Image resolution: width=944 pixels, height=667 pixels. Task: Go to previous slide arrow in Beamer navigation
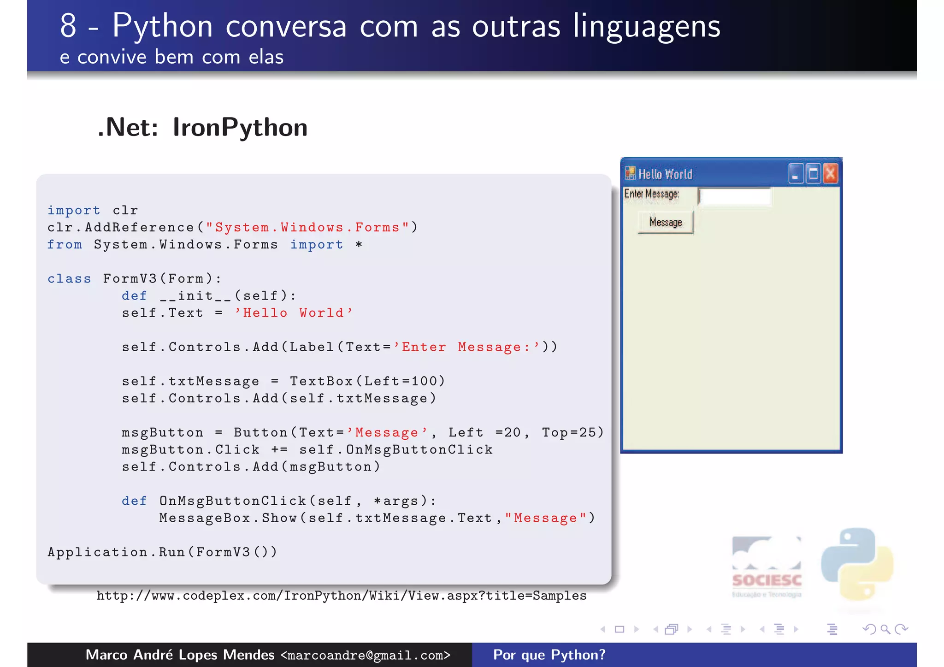(602, 629)
